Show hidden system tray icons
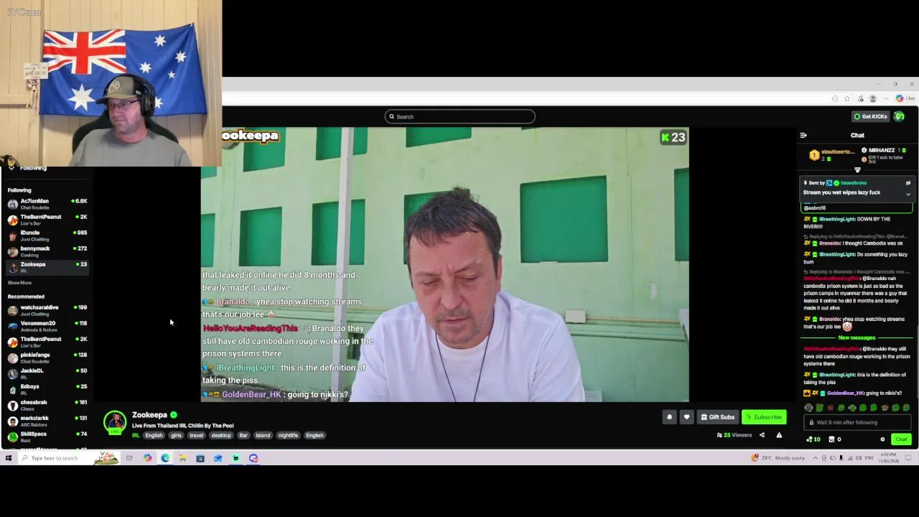 (816, 458)
